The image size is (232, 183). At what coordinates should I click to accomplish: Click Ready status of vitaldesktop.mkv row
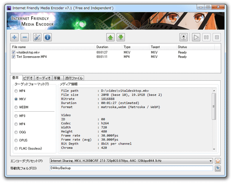click(182, 52)
